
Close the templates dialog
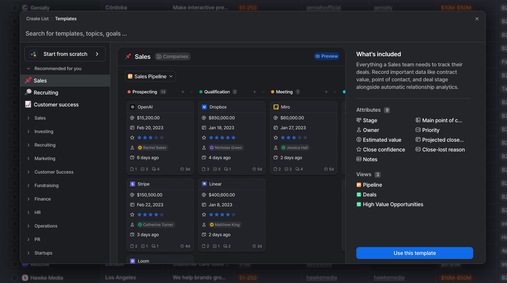477,19
